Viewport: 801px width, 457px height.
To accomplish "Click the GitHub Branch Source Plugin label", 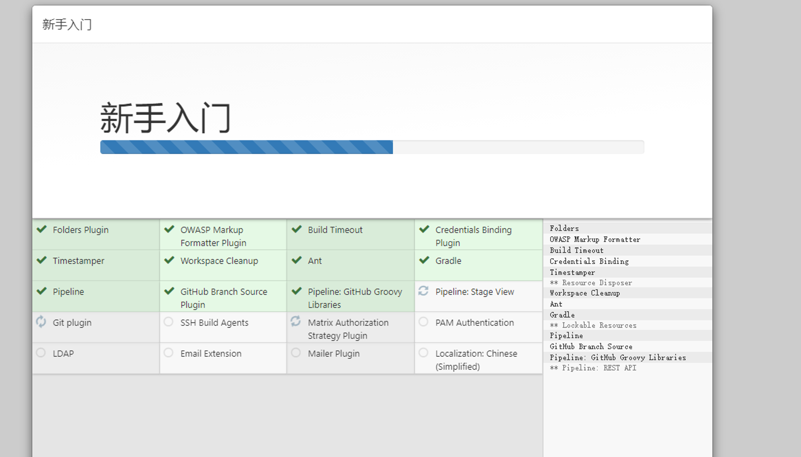I will pyautogui.click(x=223, y=298).
